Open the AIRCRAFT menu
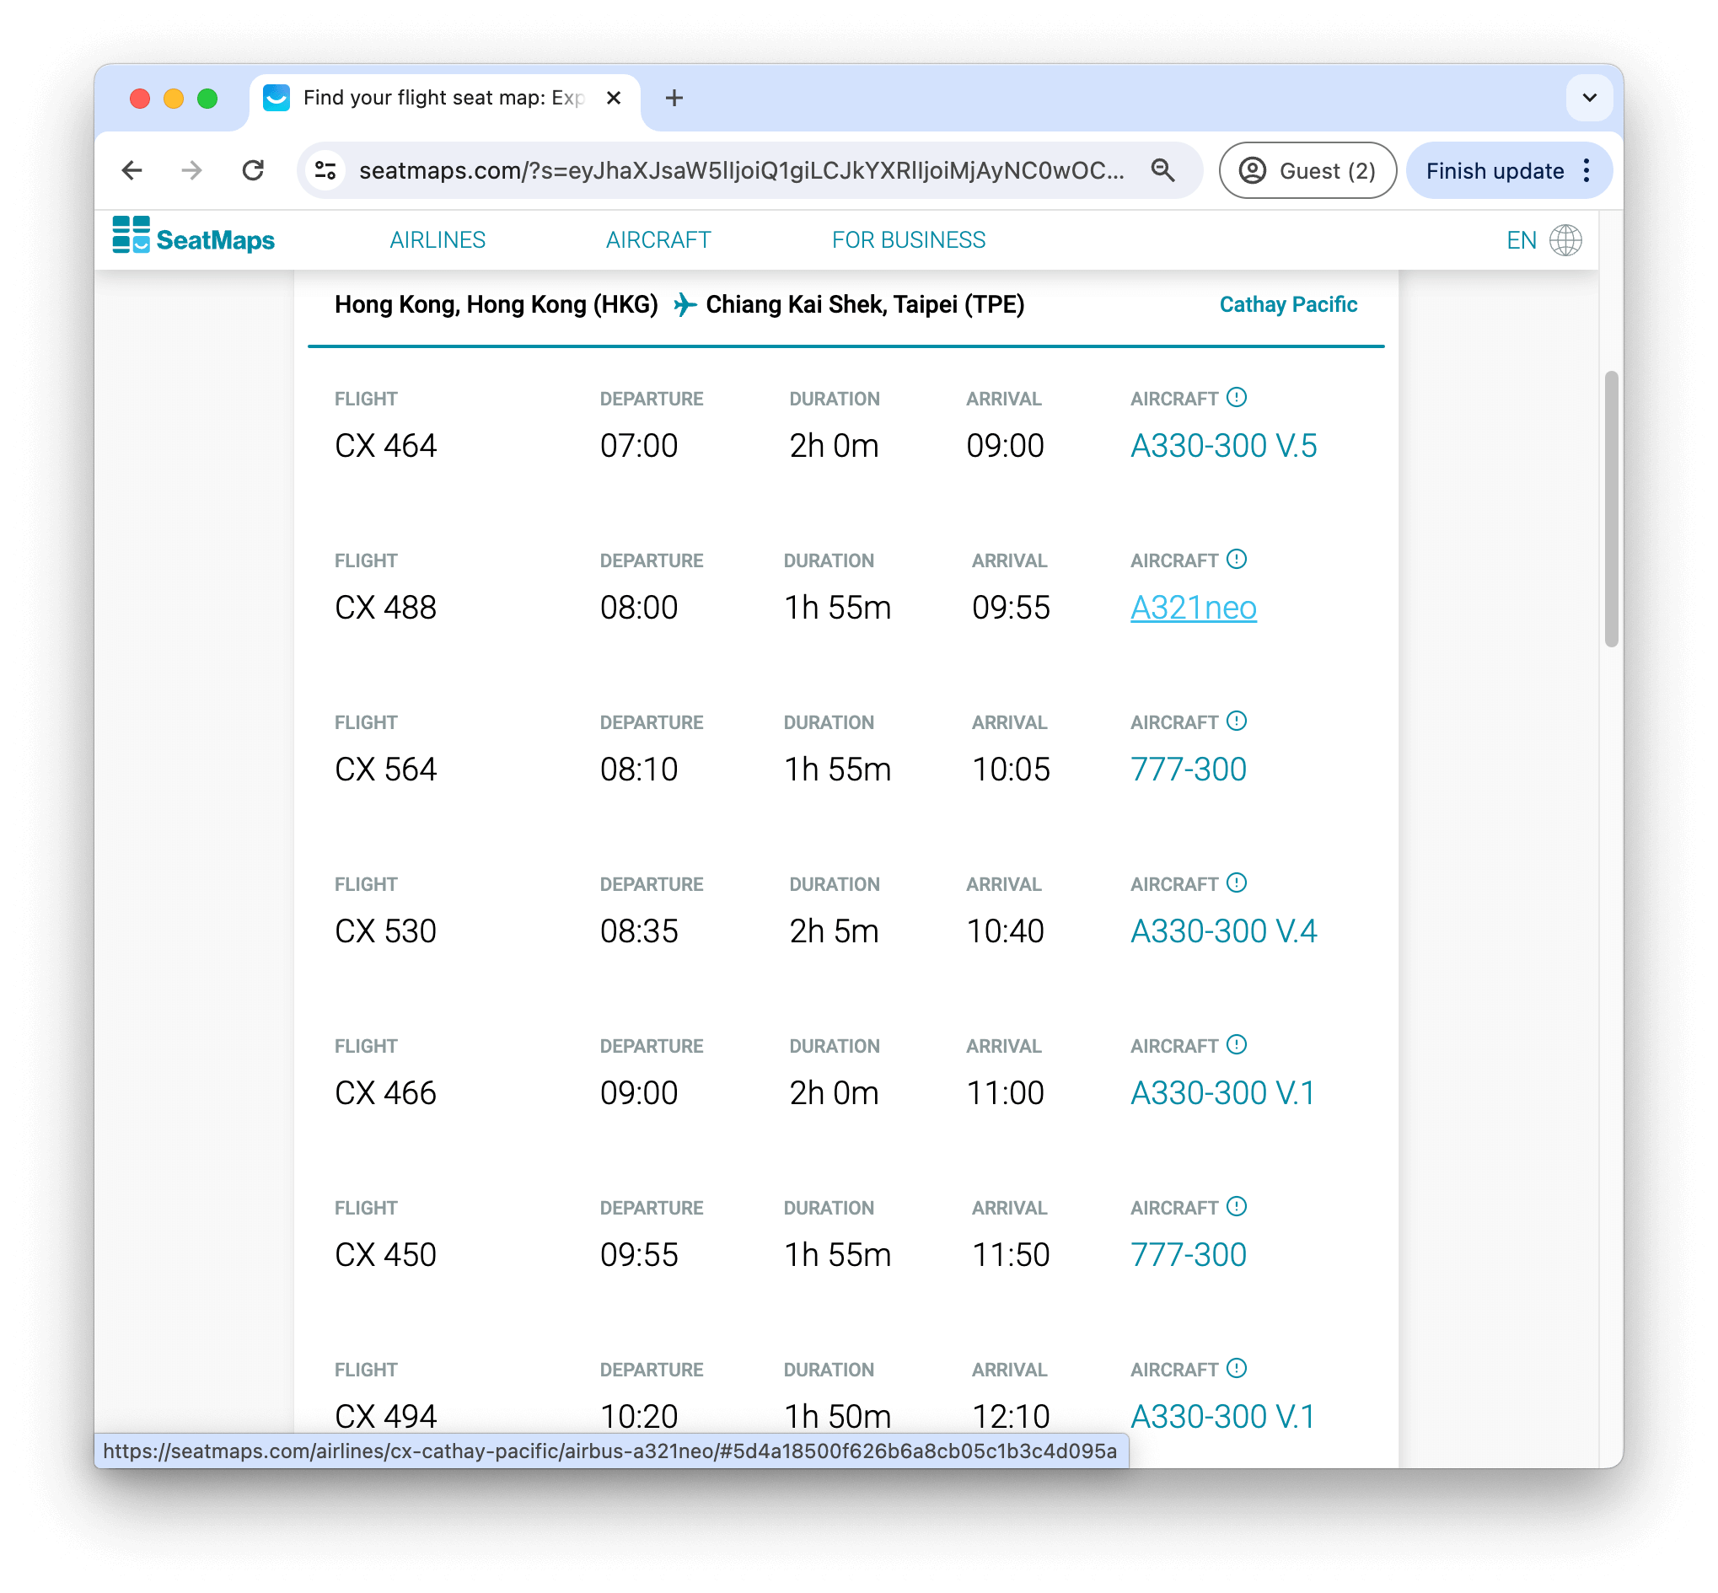 tap(658, 239)
